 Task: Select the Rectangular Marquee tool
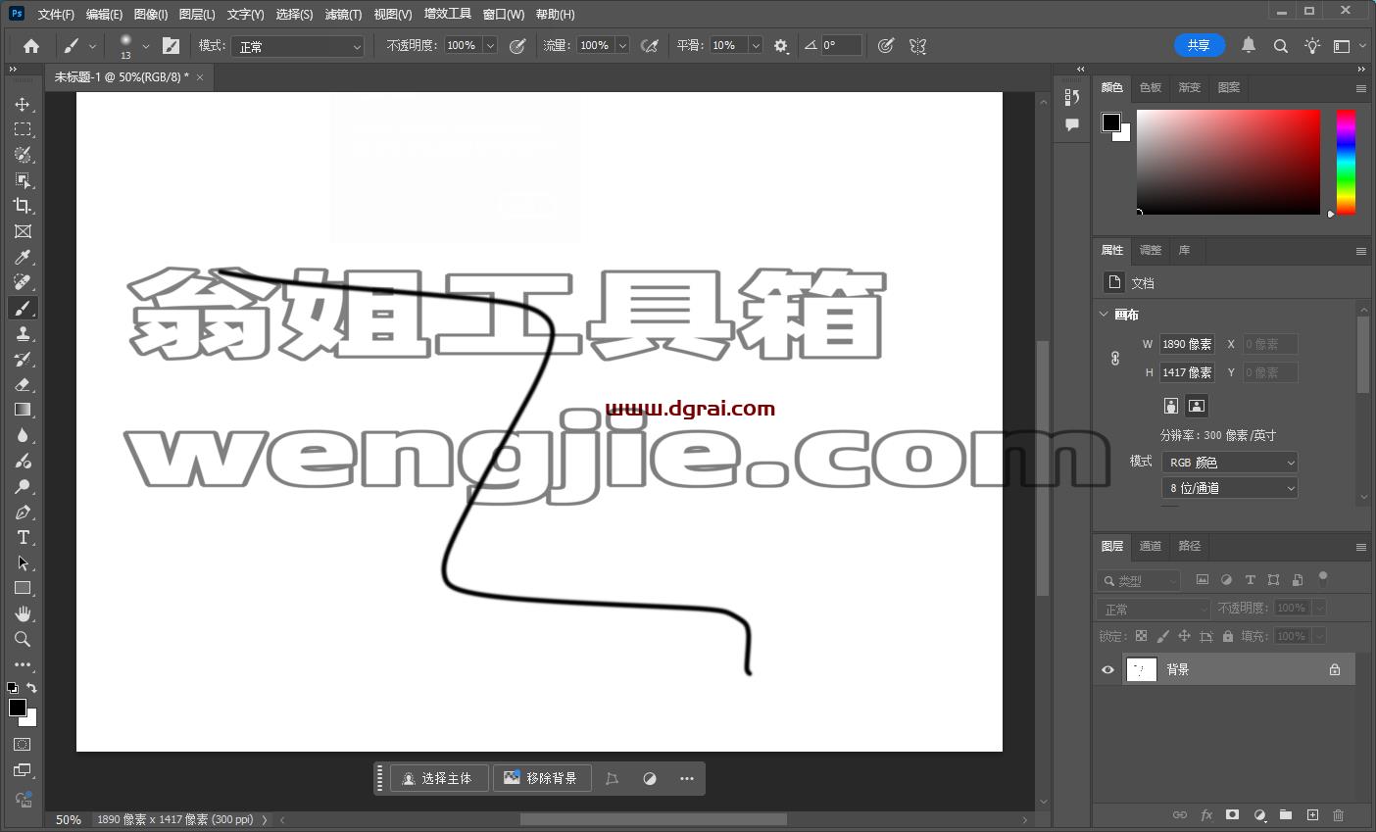[x=23, y=129]
